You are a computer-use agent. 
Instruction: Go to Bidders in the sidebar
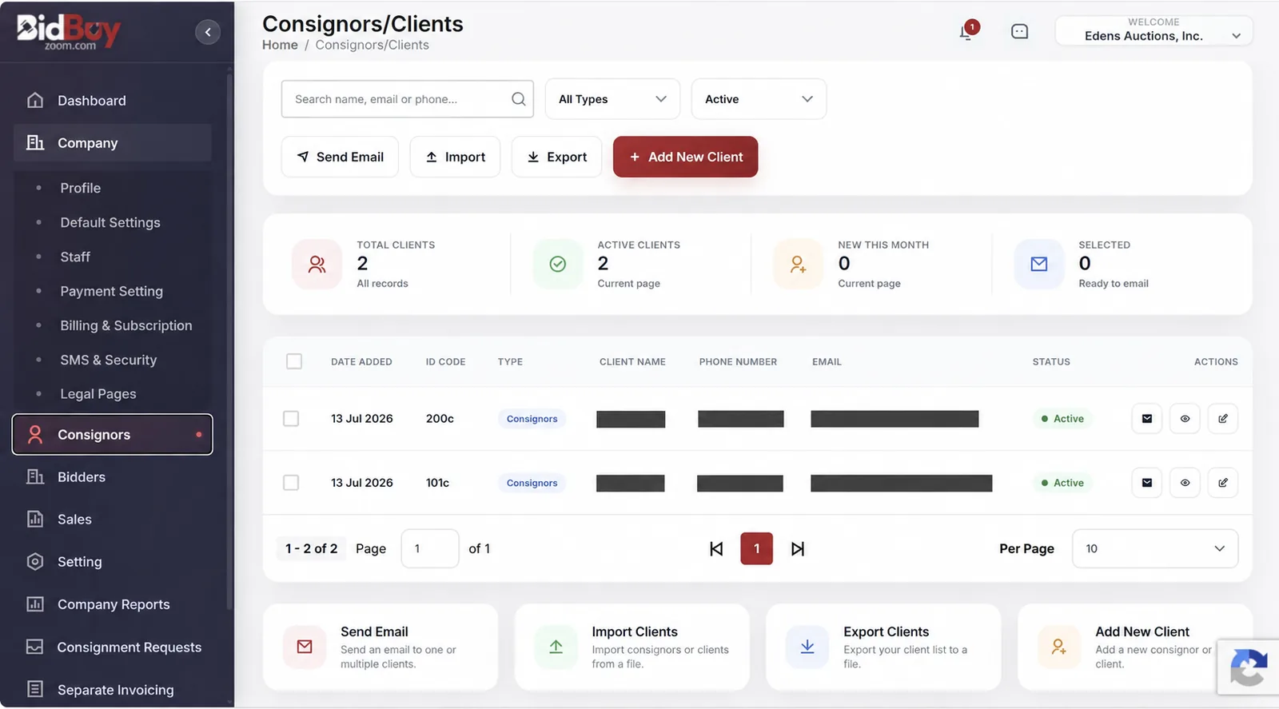pos(113,477)
